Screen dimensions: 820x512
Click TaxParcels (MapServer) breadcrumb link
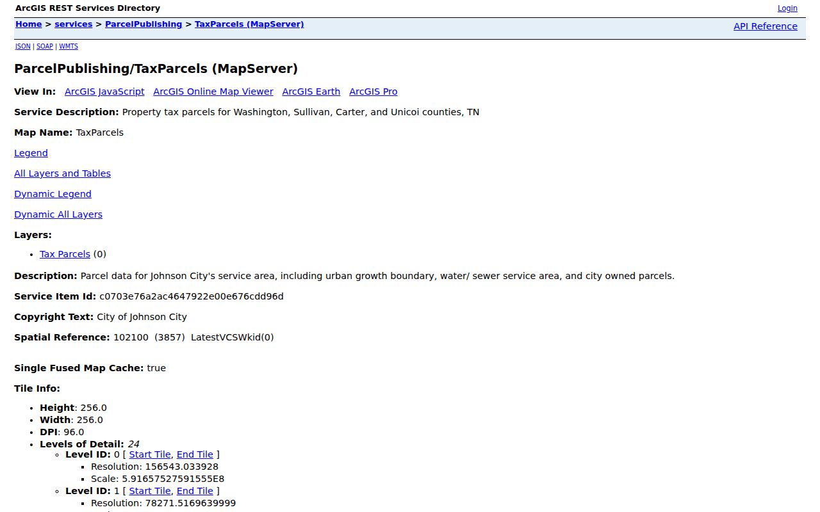pyautogui.click(x=249, y=24)
